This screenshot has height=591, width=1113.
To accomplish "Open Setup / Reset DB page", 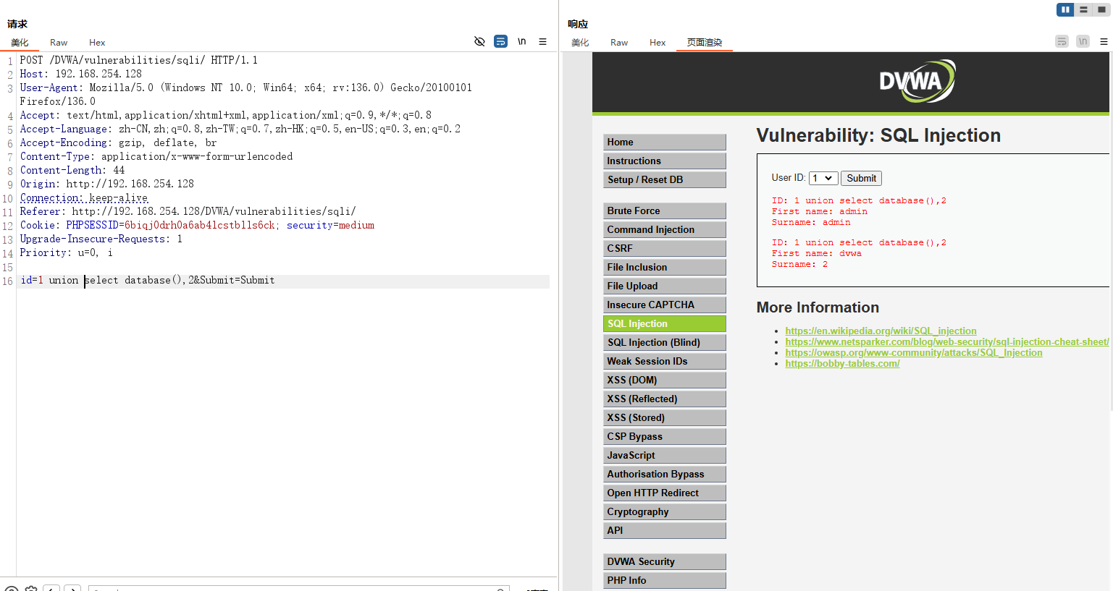I will click(665, 179).
